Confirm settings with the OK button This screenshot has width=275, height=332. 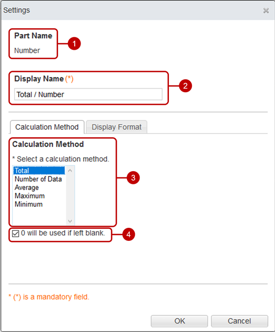point(179,321)
